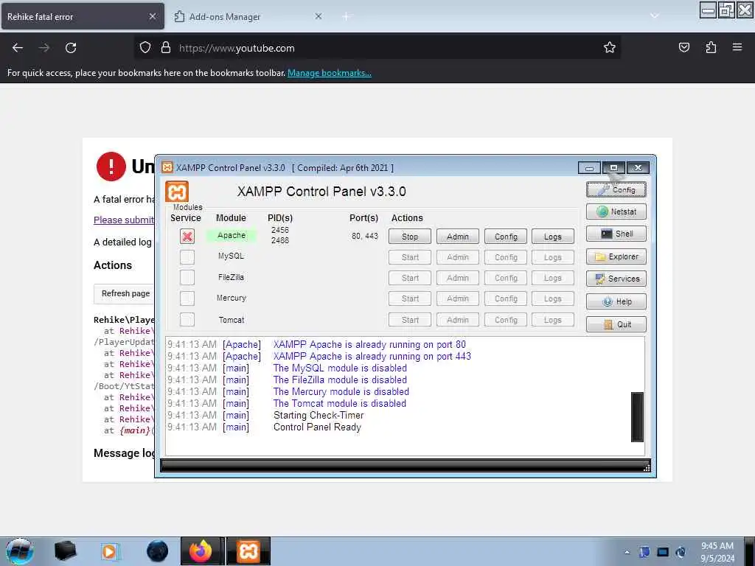Start the FileZilla module
Viewport: 755px width, 566px height.
[410, 278]
